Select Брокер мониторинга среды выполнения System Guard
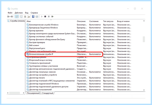 click(x=52, y=34)
